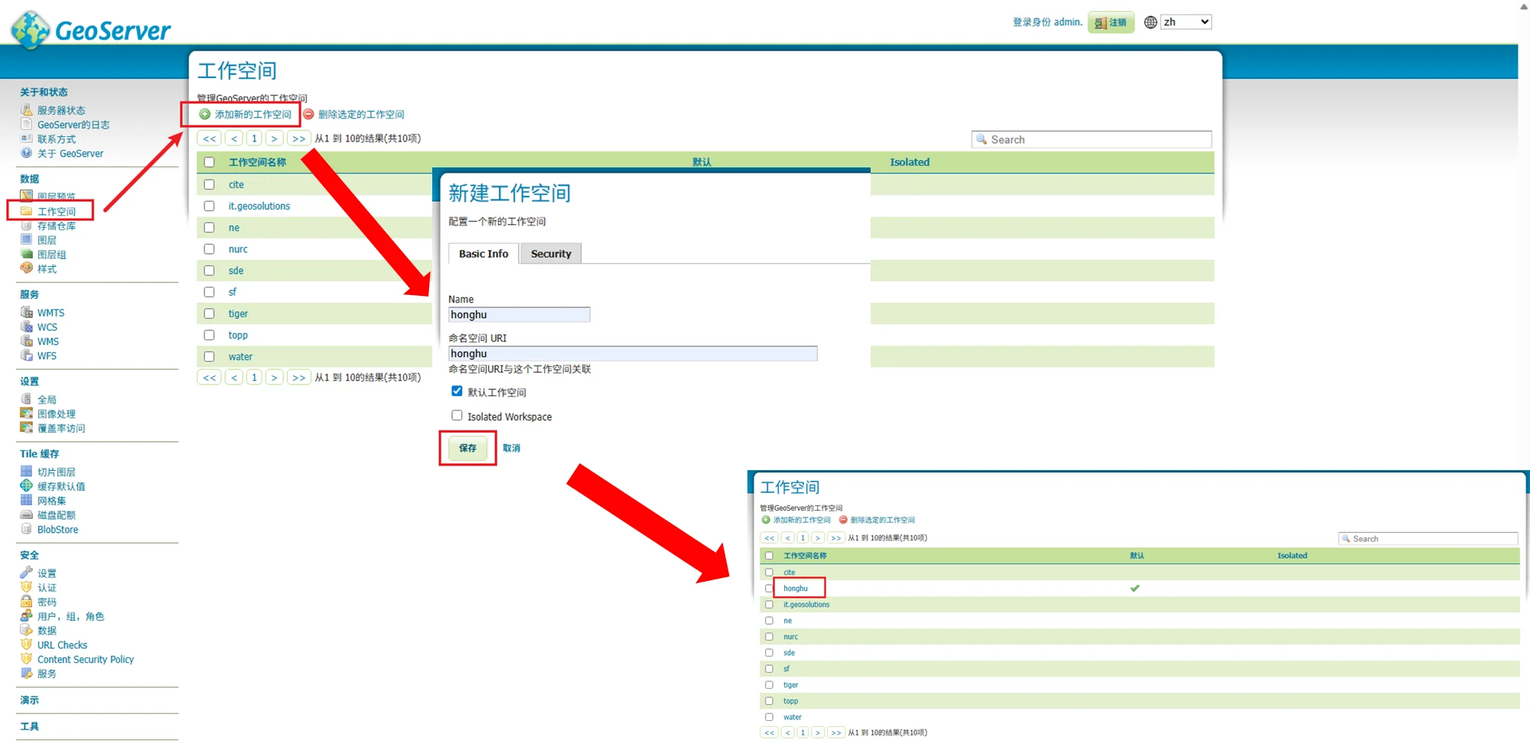
Task: Click the 取消 cancel link
Action: click(511, 448)
